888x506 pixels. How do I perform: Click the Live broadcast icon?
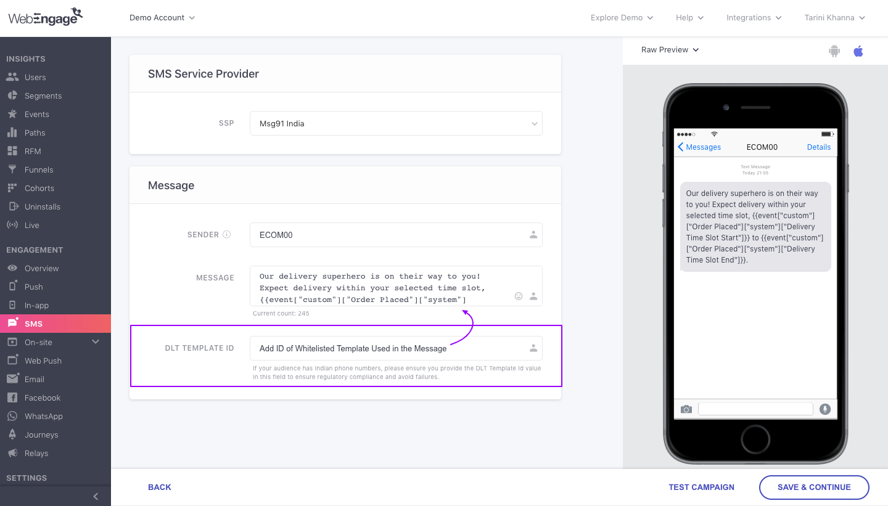12,225
